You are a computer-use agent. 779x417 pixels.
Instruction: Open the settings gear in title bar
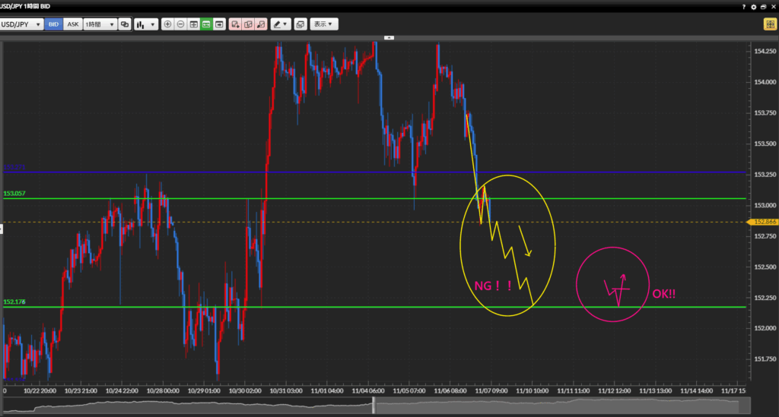754,6
